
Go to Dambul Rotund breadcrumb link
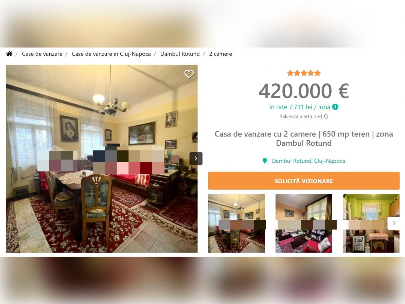click(x=180, y=54)
